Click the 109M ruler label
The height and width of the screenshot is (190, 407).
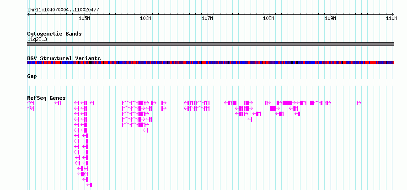point(330,18)
